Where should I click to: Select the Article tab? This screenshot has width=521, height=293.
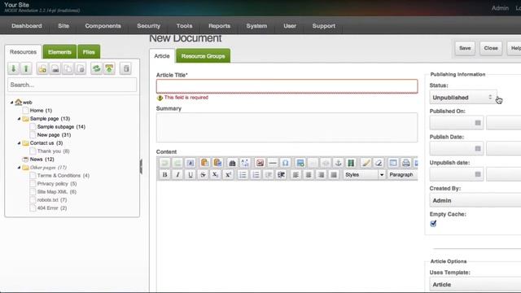point(162,56)
